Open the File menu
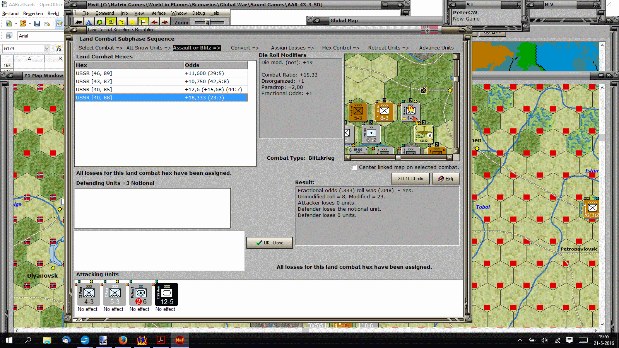The image size is (619, 348). coord(85,13)
